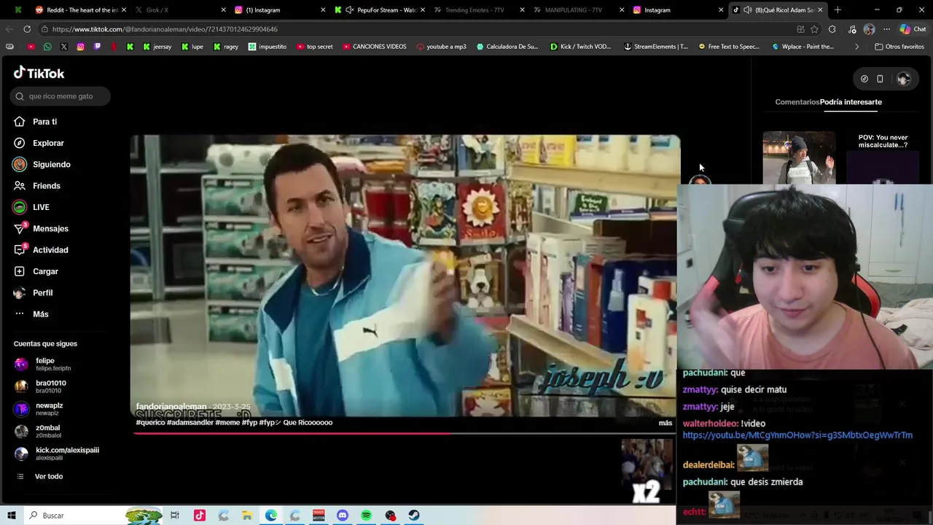Open newaplz's followed account
This screenshot has height=525, width=933.
tap(41, 409)
